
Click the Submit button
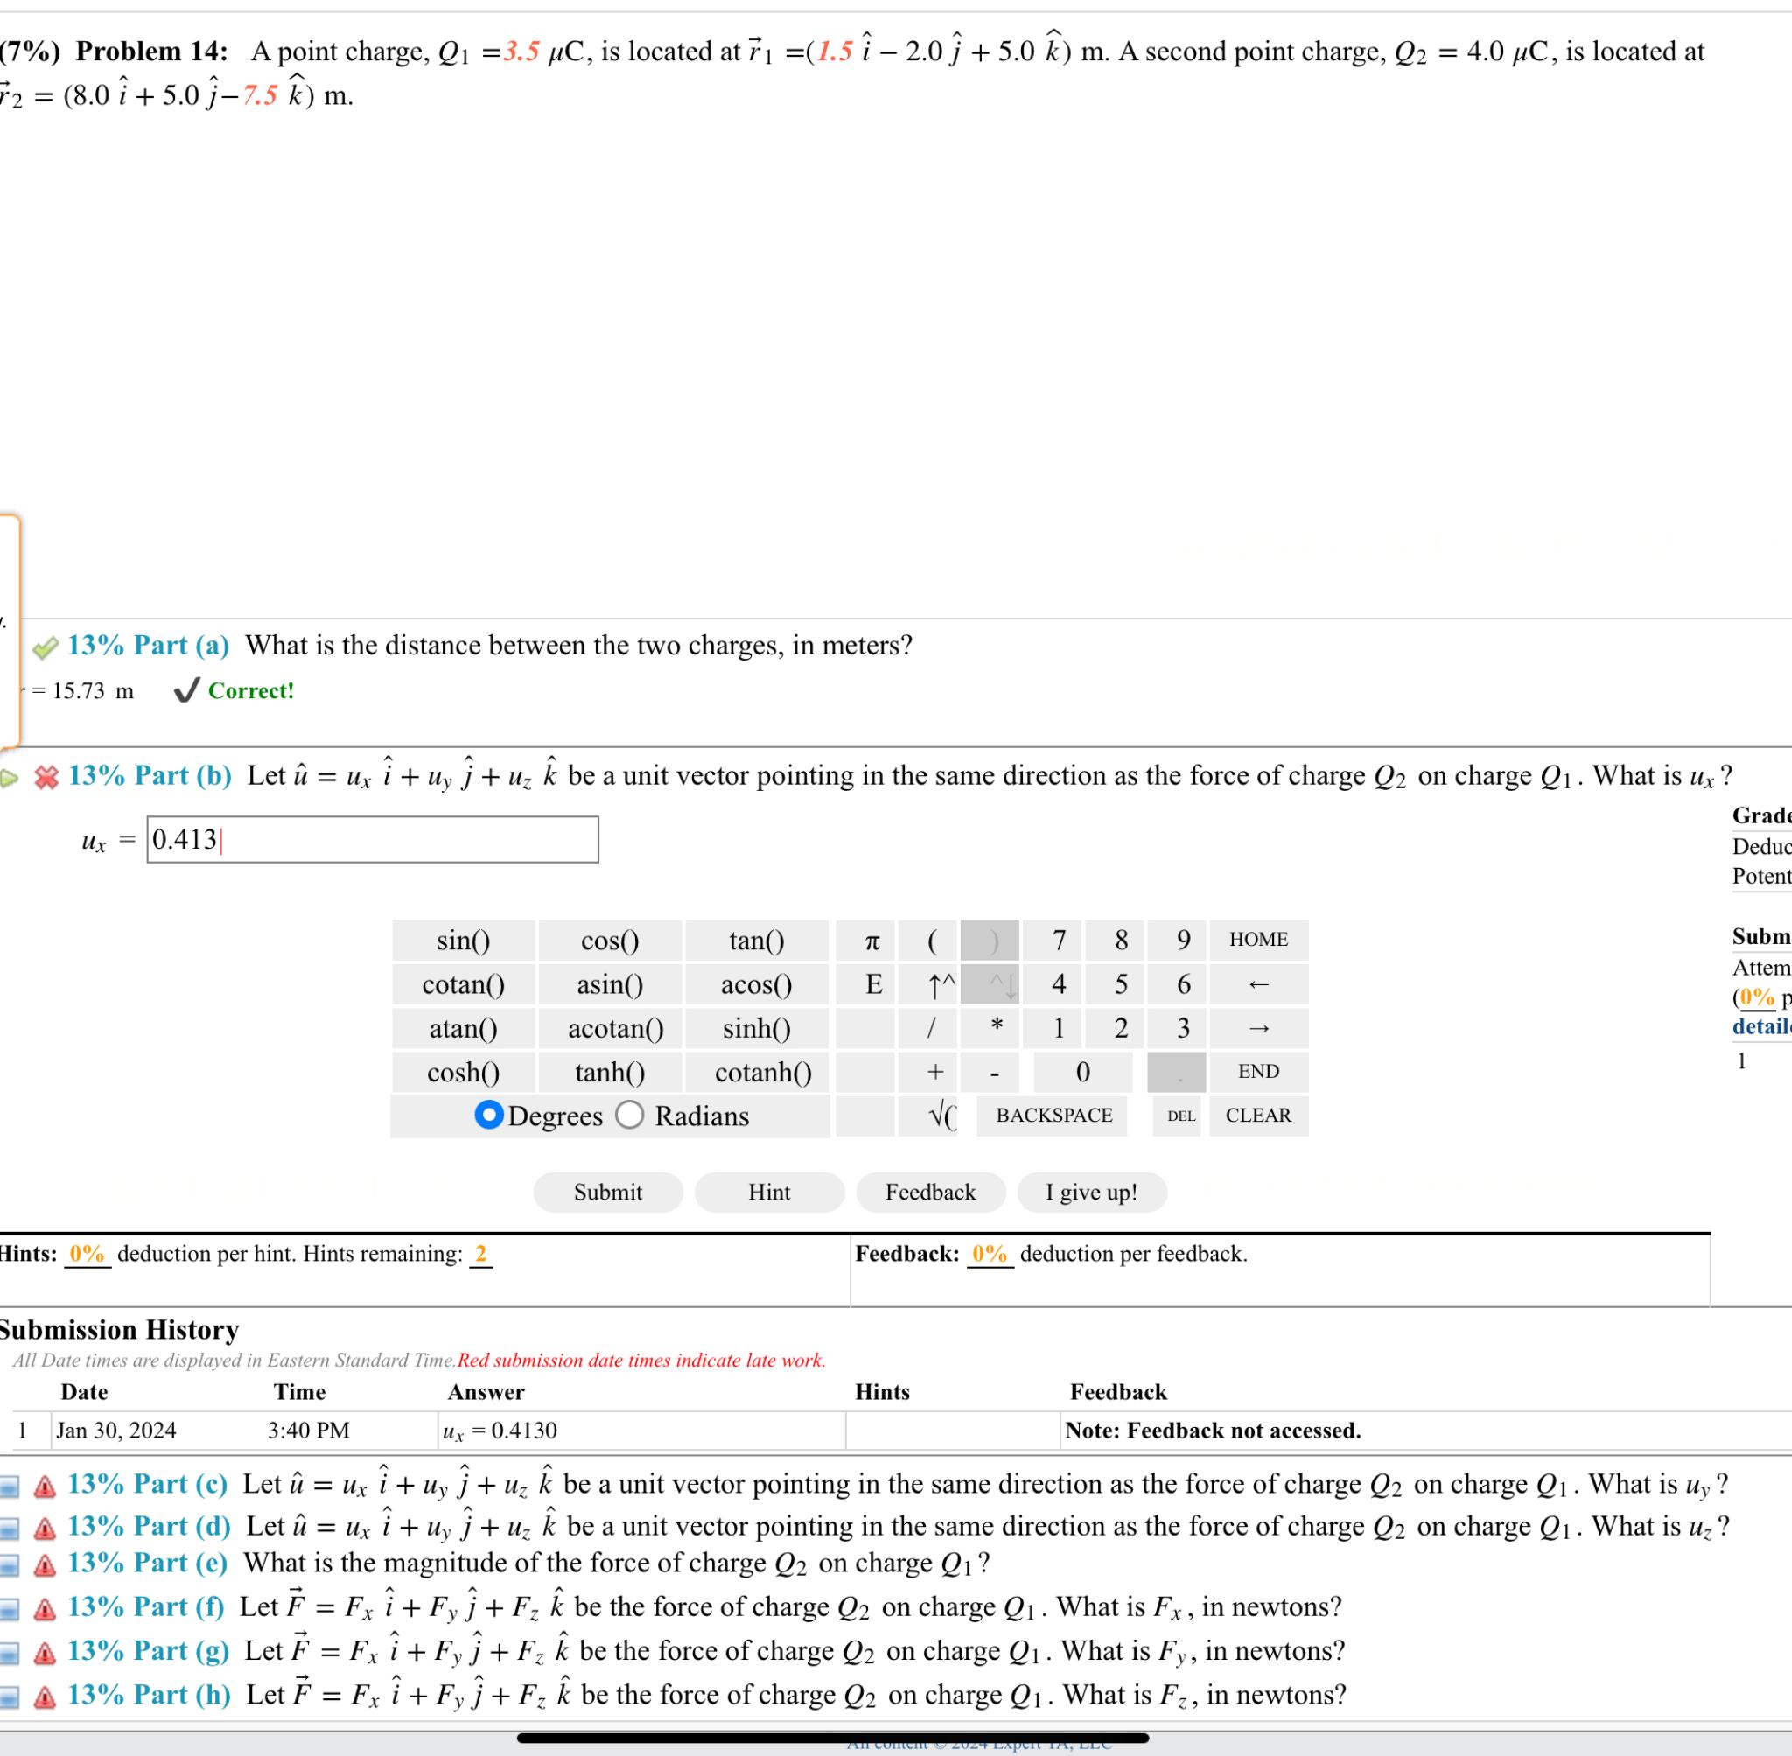(608, 1192)
